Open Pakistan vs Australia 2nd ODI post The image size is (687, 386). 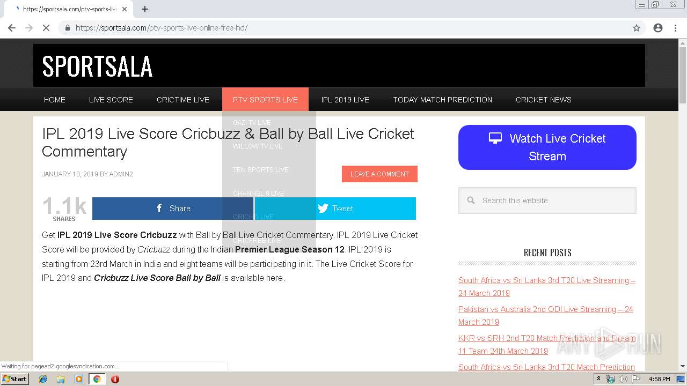click(546, 316)
